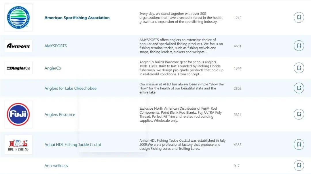Bookmark American Sportfishing Association exhibitor
This screenshot has width=311, height=174.
[299, 18]
